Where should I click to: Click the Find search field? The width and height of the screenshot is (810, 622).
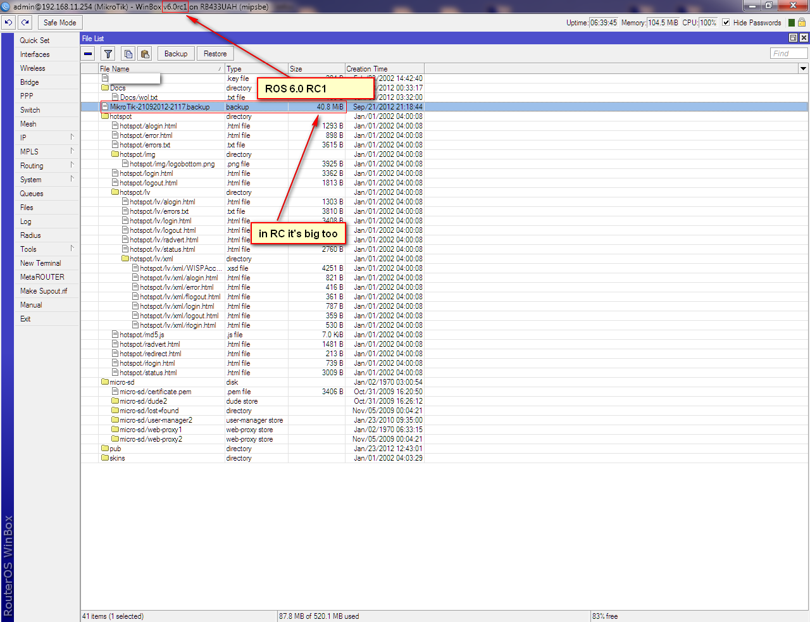click(789, 54)
